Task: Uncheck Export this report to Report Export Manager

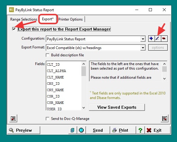Action: point(14,29)
